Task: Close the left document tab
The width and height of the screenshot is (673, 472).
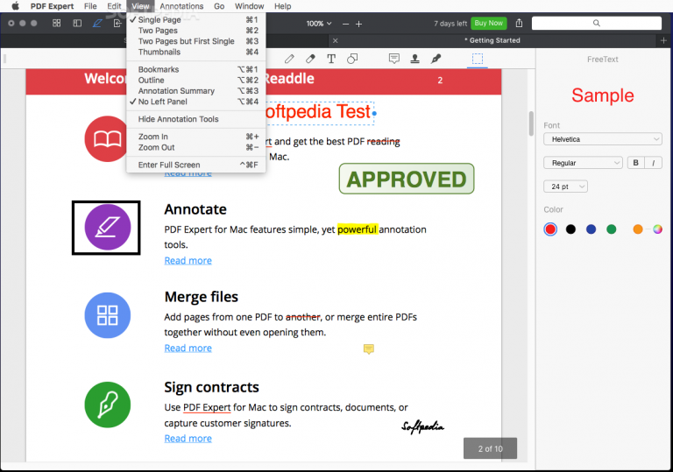Action: (x=336, y=41)
